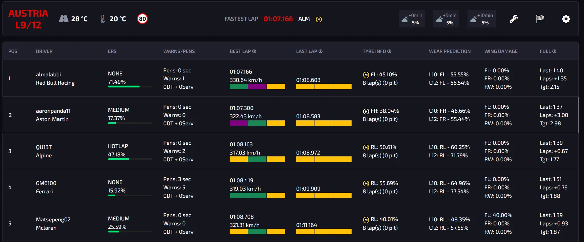Select the +0min weather forecast tile
Image resolution: width=584 pixels, height=242 pixels.
tap(412, 19)
